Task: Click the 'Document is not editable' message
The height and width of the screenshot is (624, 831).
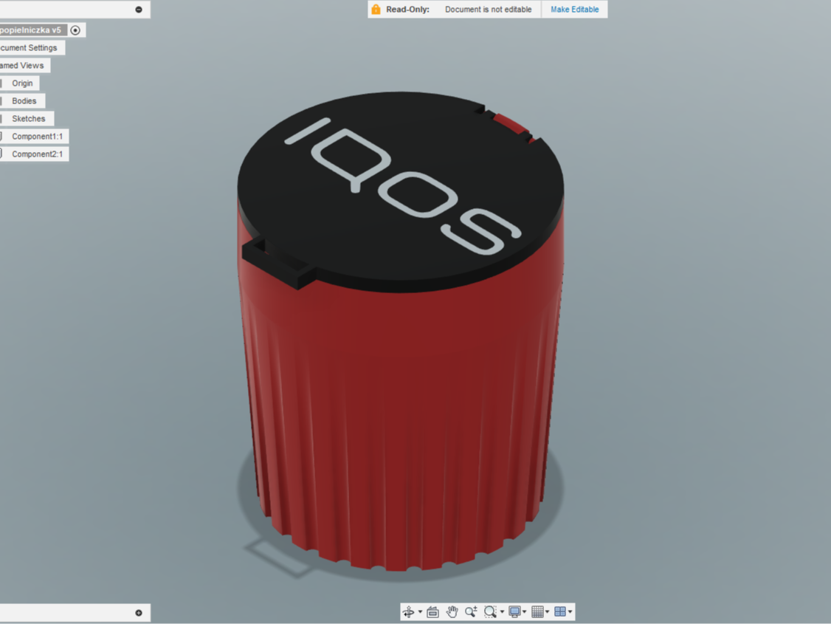Action: pos(488,10)
